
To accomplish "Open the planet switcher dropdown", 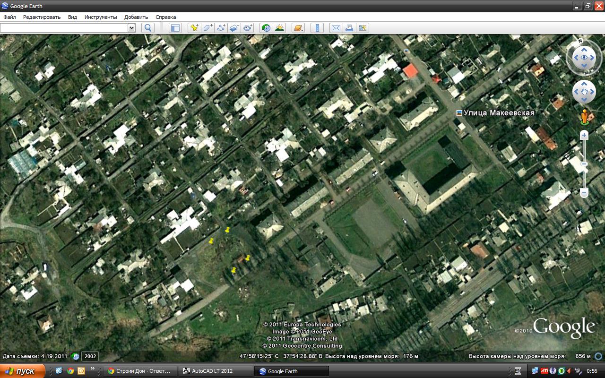I will [298, 28].
